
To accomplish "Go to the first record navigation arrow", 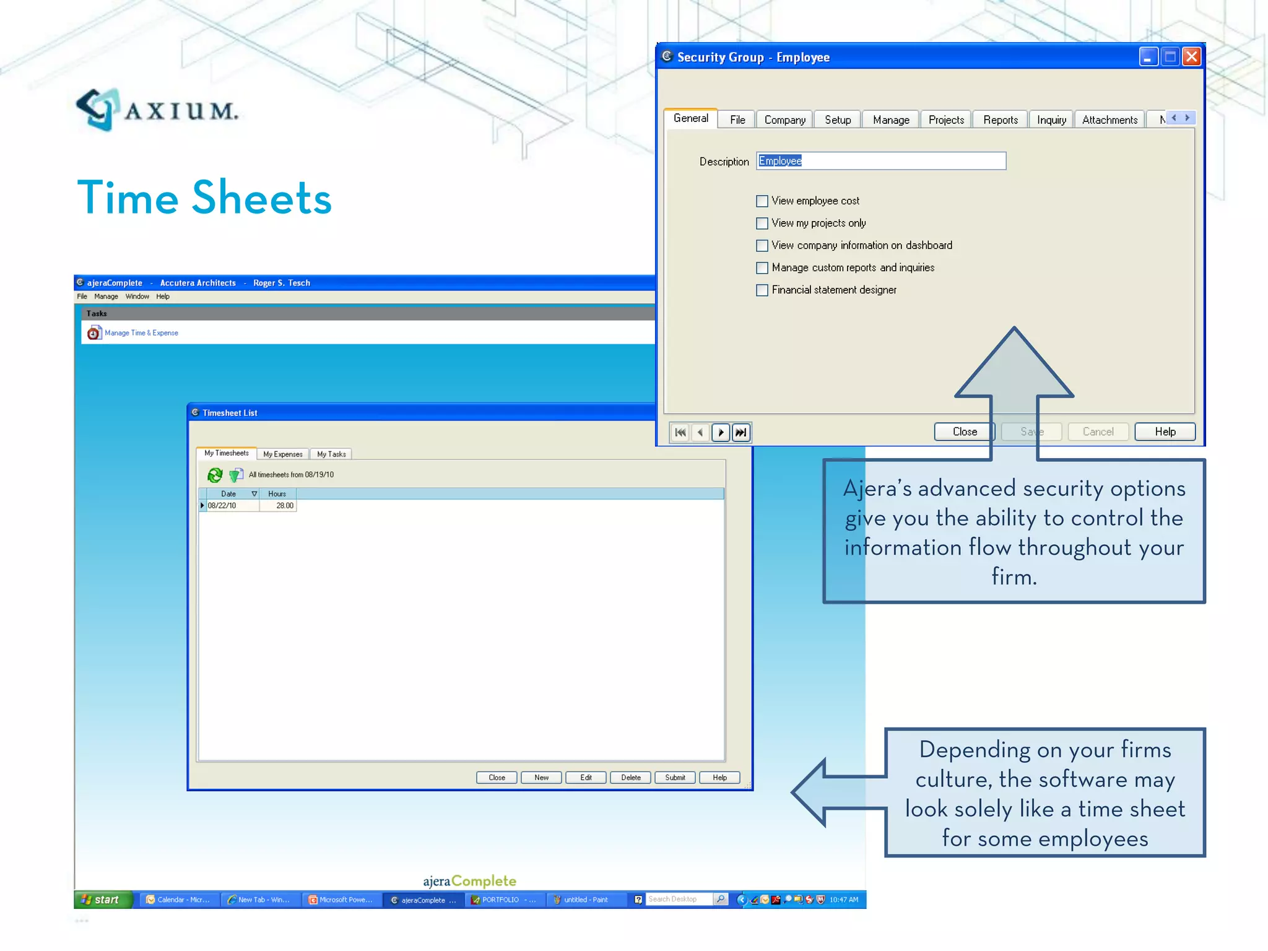I will click(680, 432).
